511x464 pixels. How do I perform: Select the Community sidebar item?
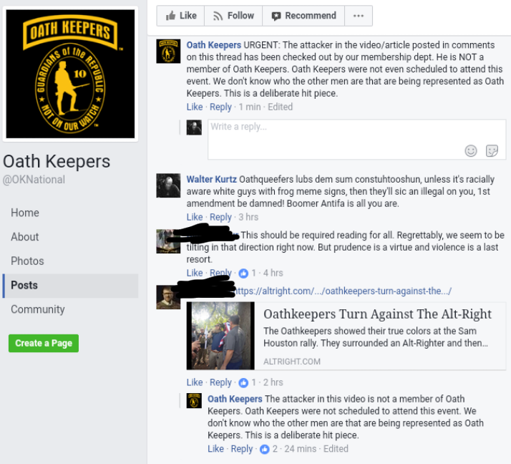(x=38, y=309)
